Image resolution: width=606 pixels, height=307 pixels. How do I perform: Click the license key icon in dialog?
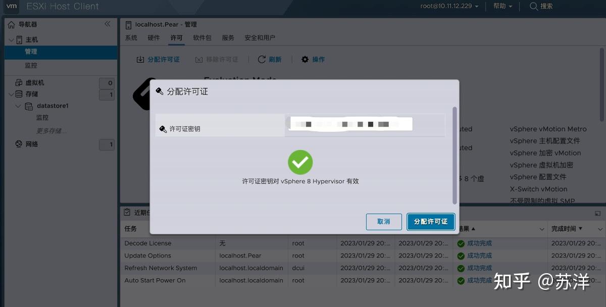click(x=163, y=129)
